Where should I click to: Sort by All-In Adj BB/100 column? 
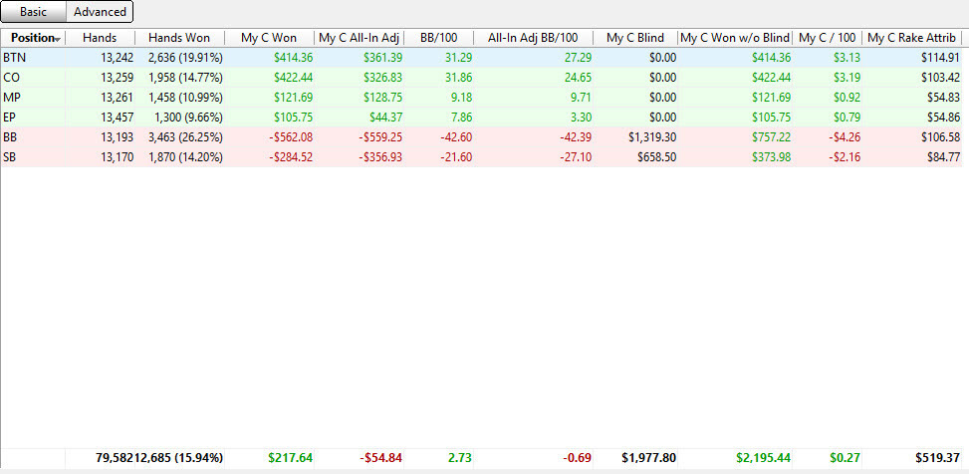[x=533, y=38]
